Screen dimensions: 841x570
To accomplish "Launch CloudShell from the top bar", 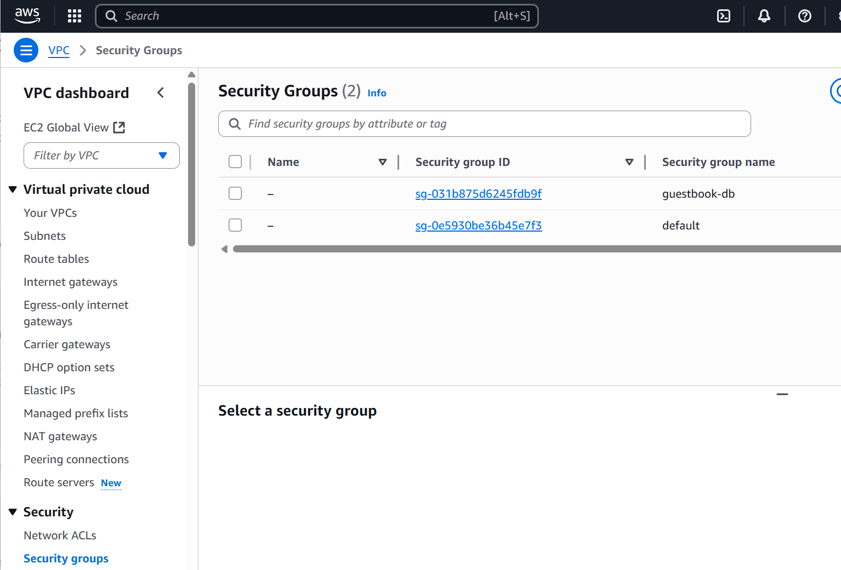I will click(723, 16).
